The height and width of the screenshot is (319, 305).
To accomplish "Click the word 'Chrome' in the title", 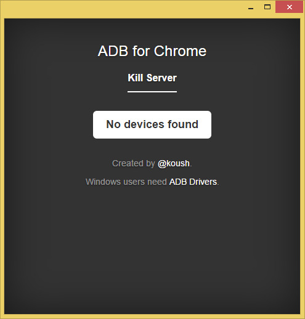I will coord(180,51).
